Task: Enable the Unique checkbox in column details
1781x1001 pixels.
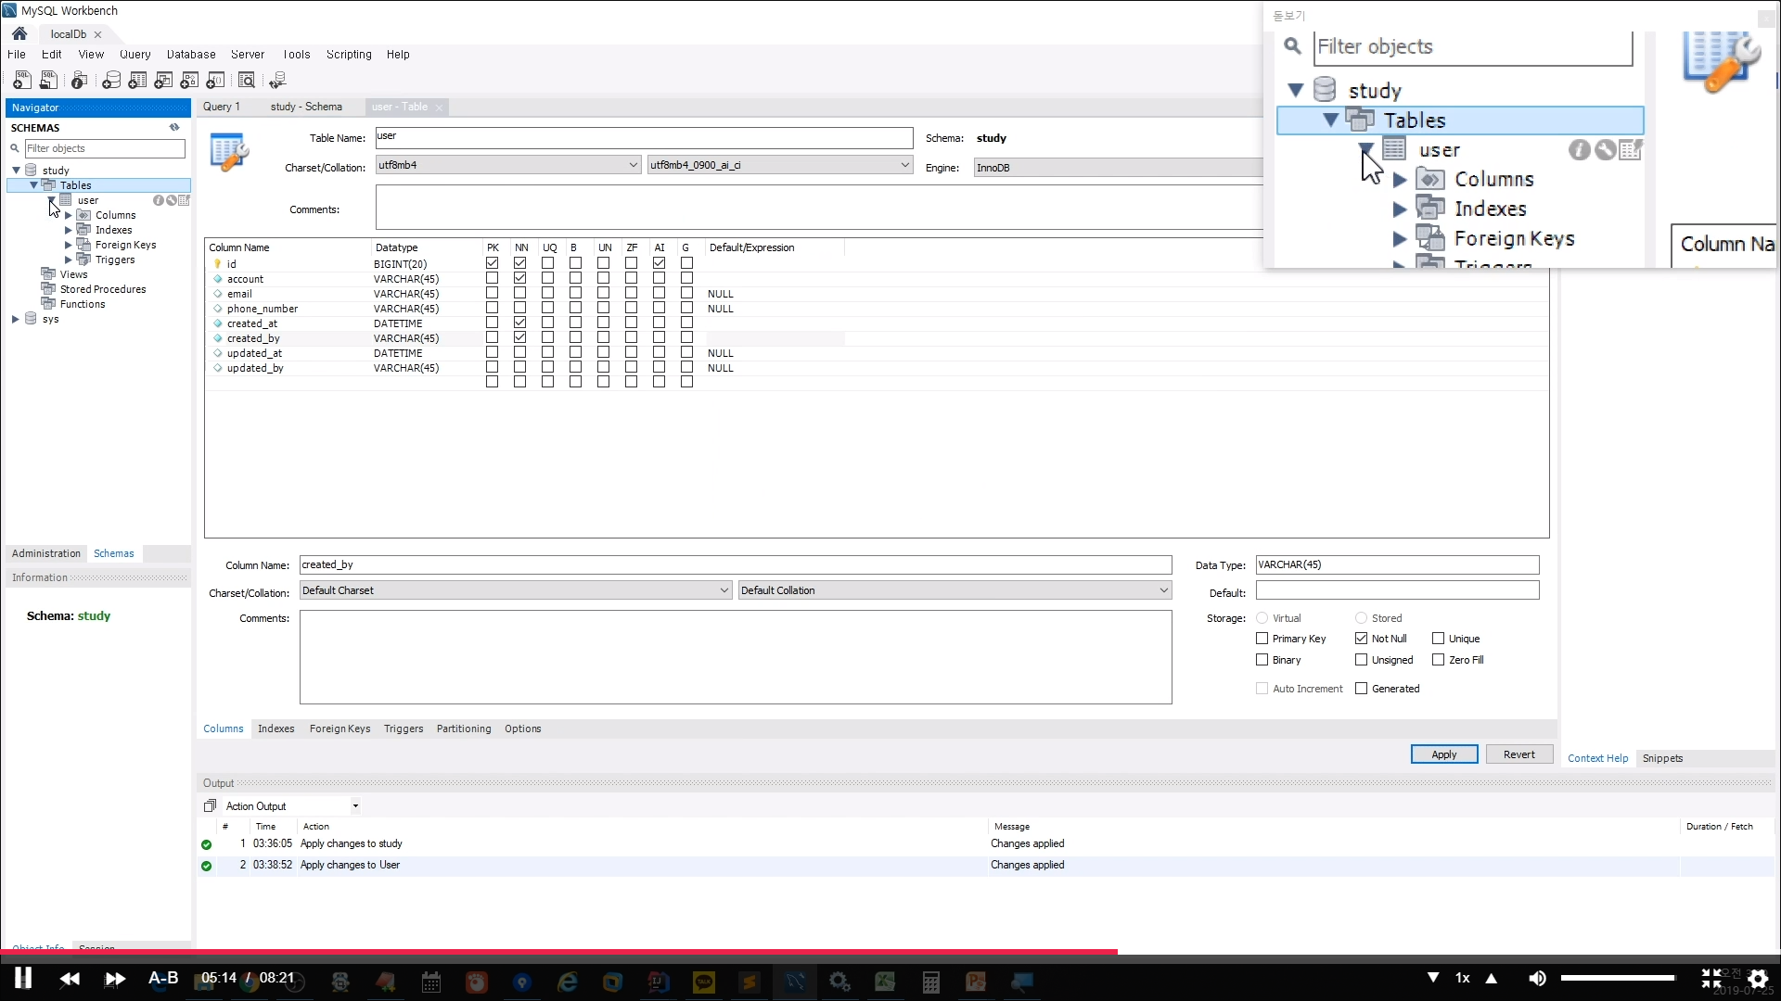Action: 1438,639
